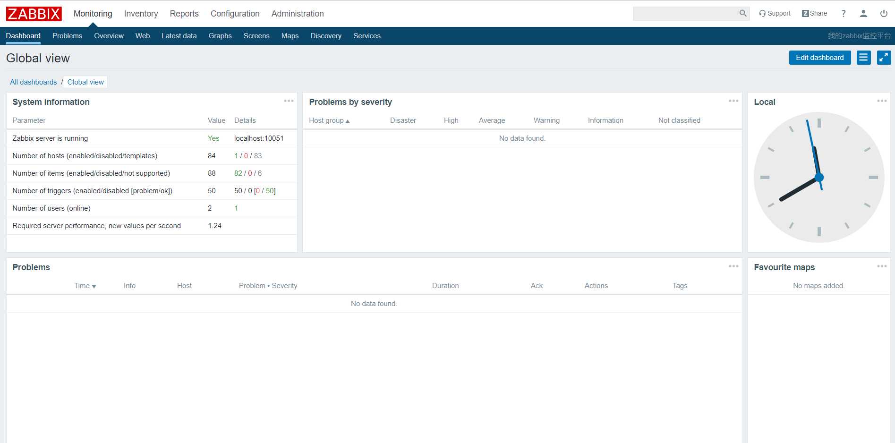895x443 pixels.
Task: Click the 'Disaster' severity column header
Action: pyautogui.click(x=403, y=120)
